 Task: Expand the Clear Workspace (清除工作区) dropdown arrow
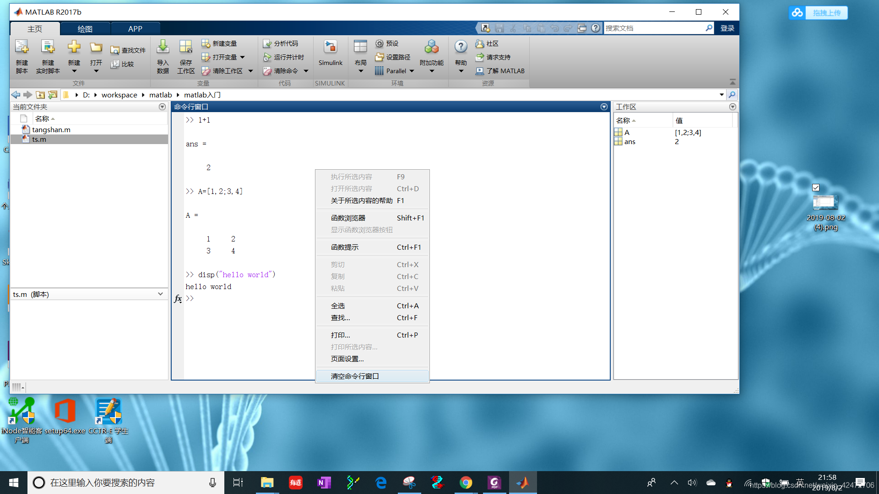click(250, 71)
